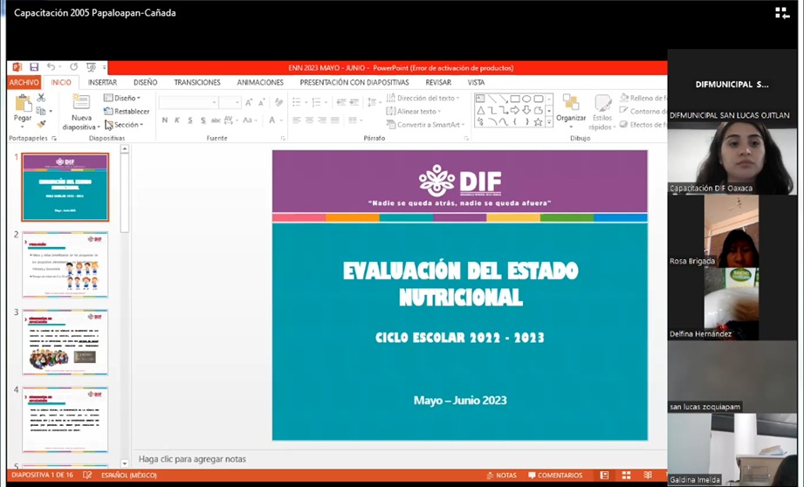Expand the shapes gallery More arrow

(x=549, y=122)
